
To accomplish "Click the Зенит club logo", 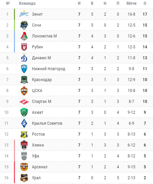I will tap(24, 14).
